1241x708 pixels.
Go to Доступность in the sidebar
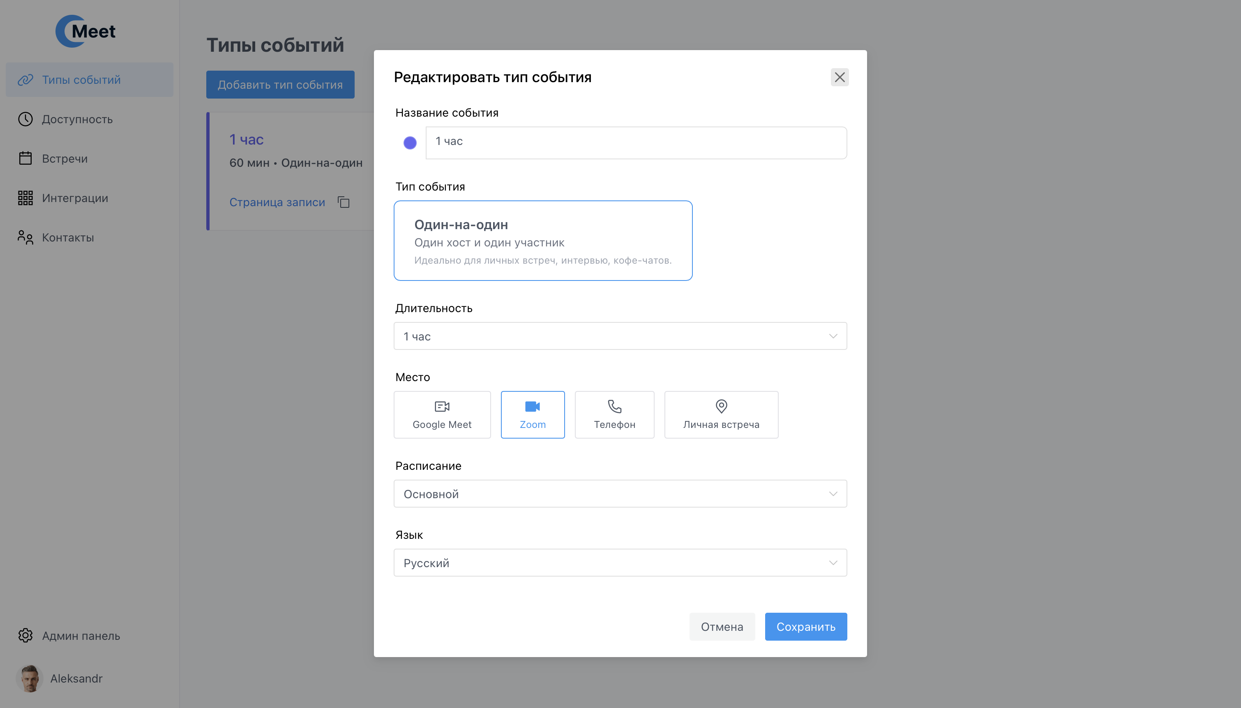tap(90, 119)
